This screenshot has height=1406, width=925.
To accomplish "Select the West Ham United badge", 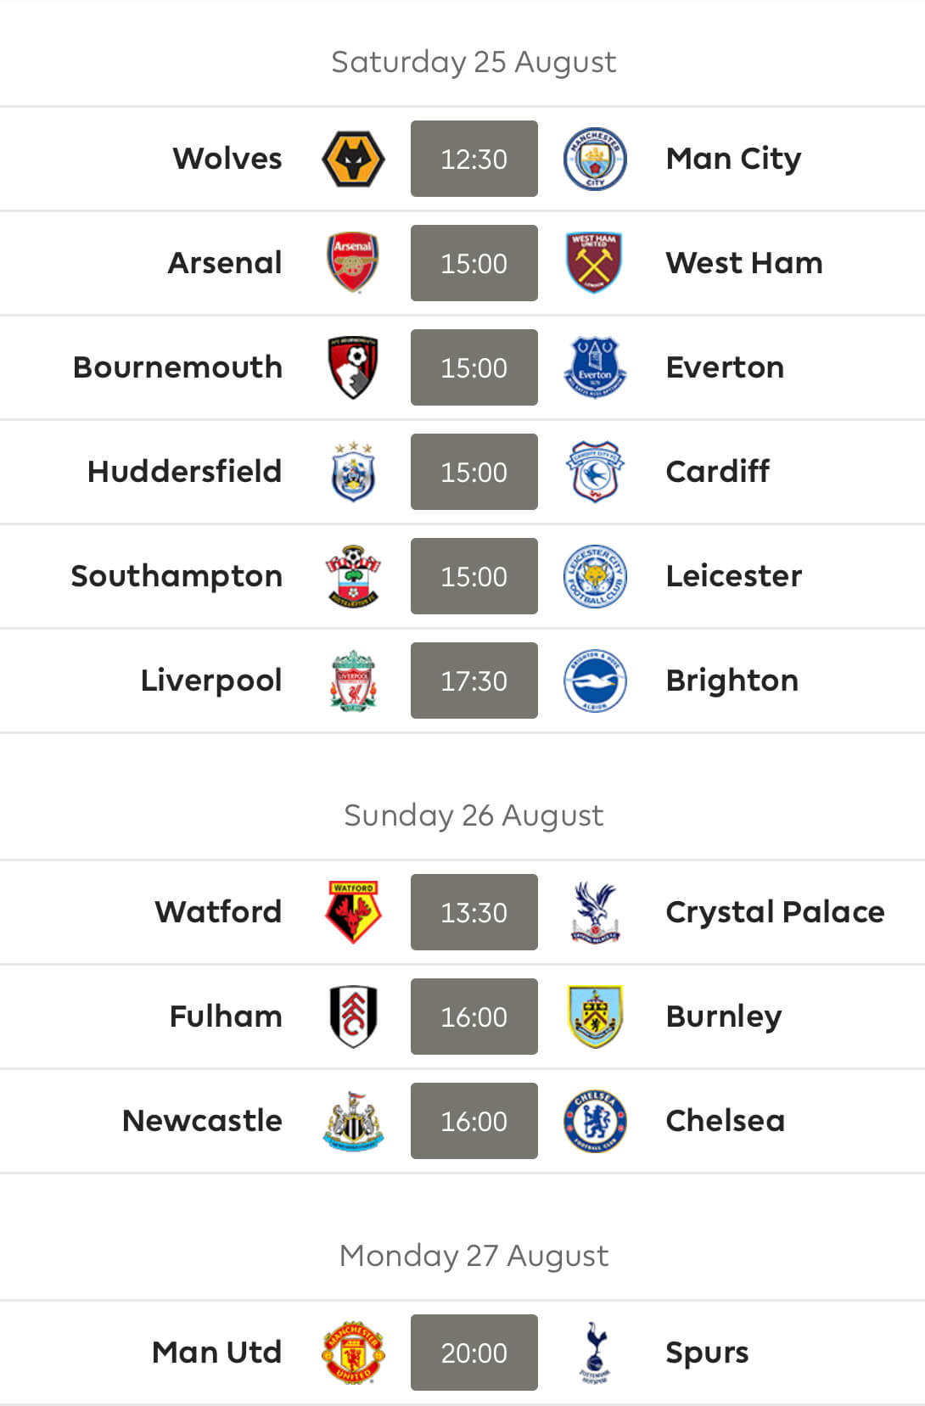I will pos(595,263).
